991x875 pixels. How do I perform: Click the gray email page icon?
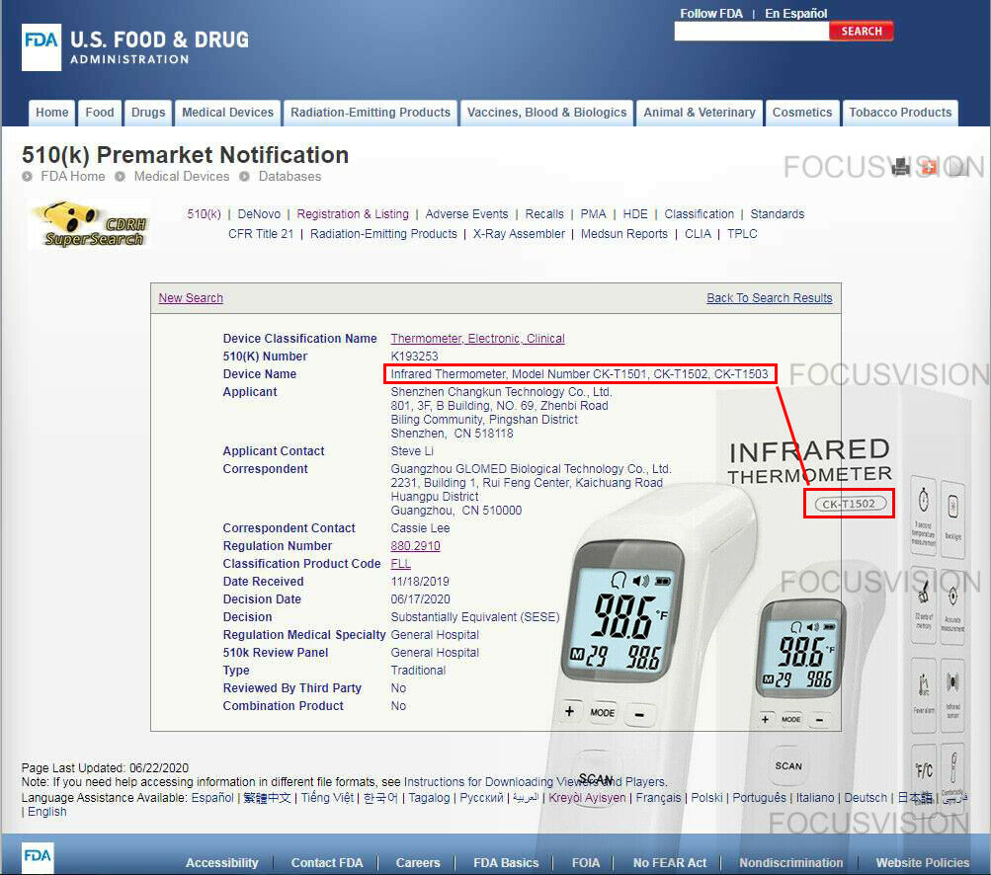click(956, 168)
